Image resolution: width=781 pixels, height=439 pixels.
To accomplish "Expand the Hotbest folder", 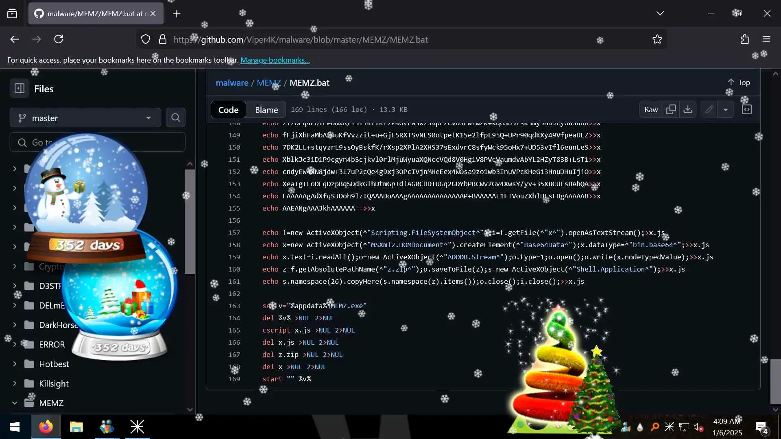I will (15, 364).
